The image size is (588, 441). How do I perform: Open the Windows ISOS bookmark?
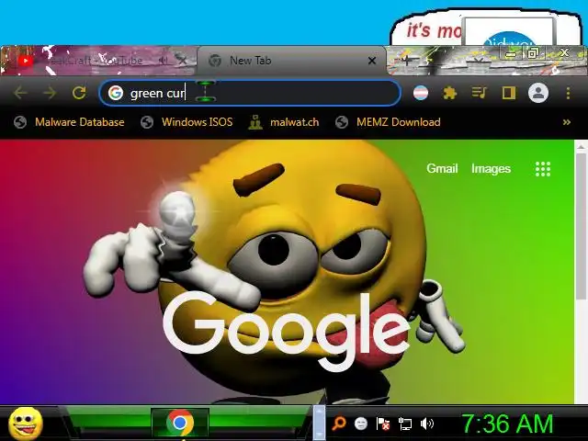tap(187, 122)
